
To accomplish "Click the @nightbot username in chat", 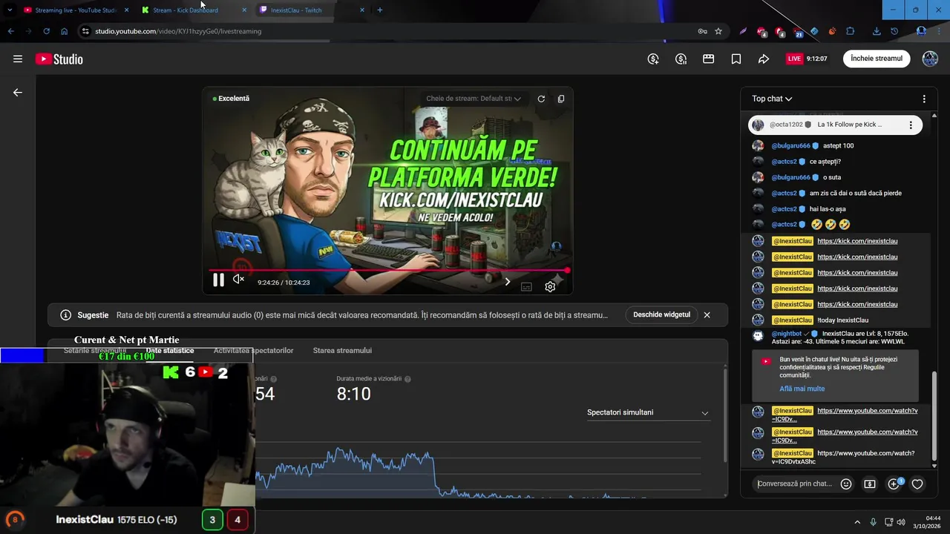I will tap(787, 334).
